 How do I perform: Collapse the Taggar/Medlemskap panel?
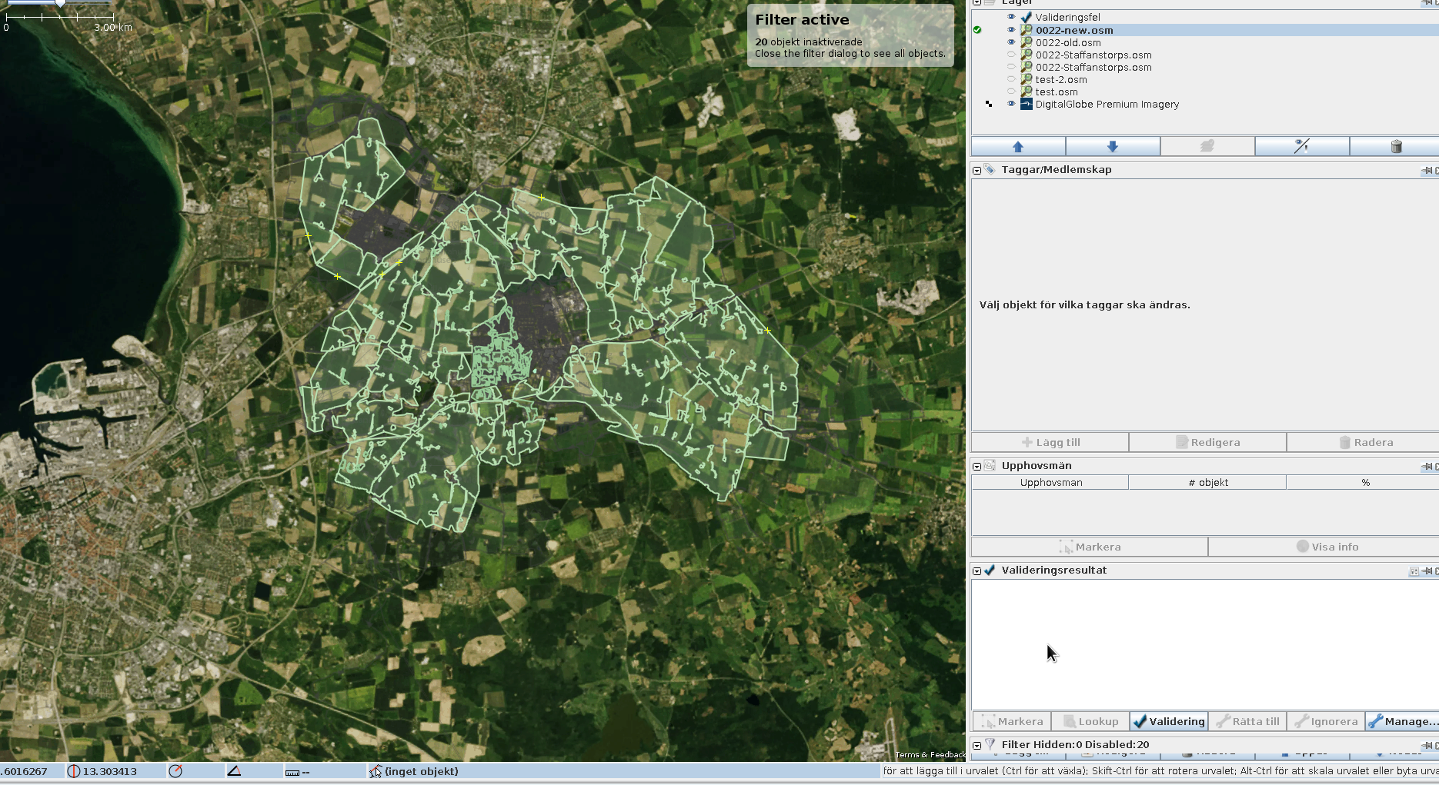(977, 170)
